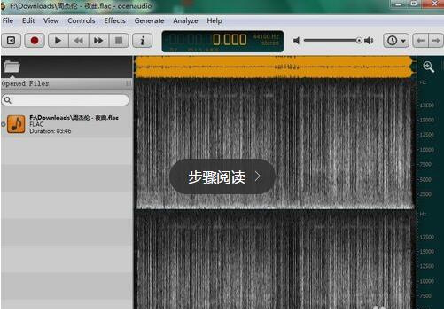Click the Duration: 03:46 text

51,131
